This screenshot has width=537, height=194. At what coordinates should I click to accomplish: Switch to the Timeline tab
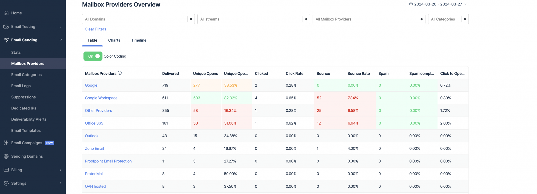click(x=139, y=40)
